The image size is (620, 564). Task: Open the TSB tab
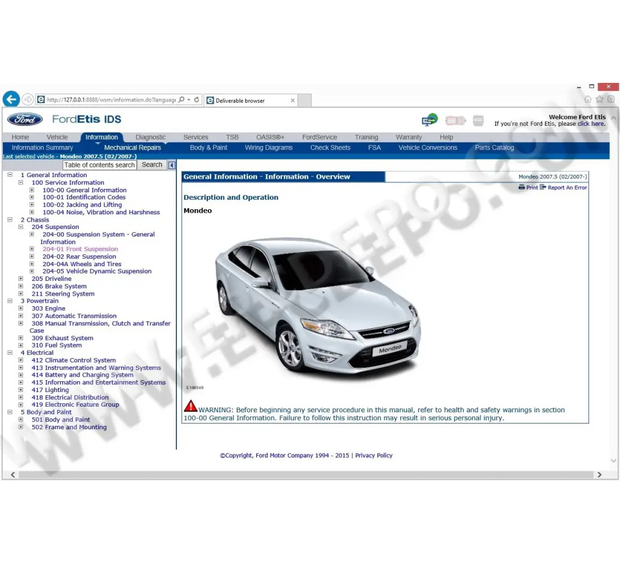(232, 137)
